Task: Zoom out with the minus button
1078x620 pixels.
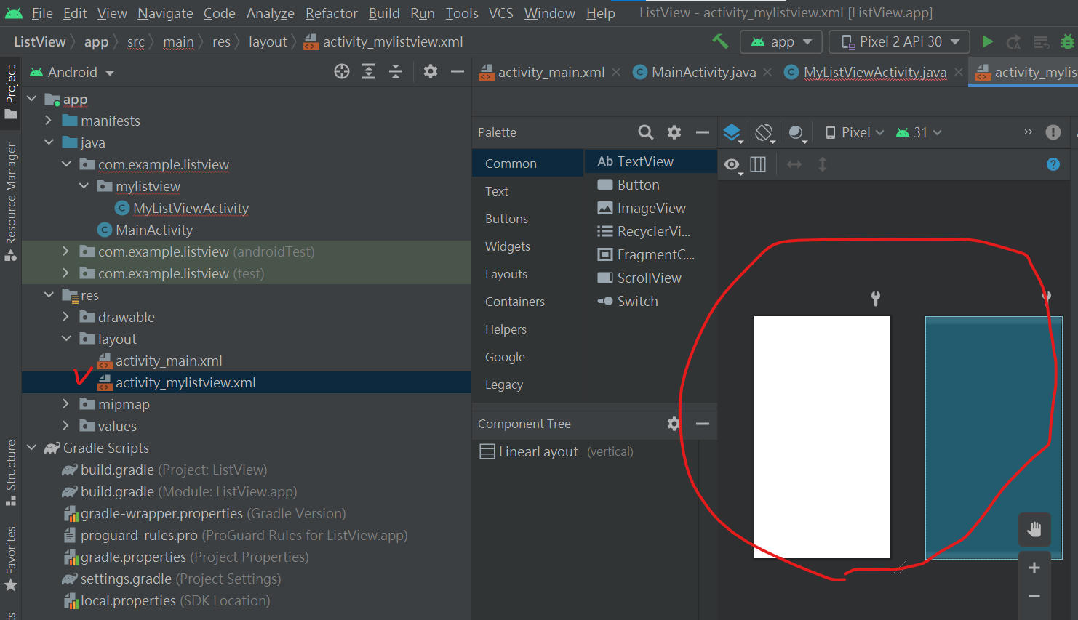Action: coord(1034,596)
